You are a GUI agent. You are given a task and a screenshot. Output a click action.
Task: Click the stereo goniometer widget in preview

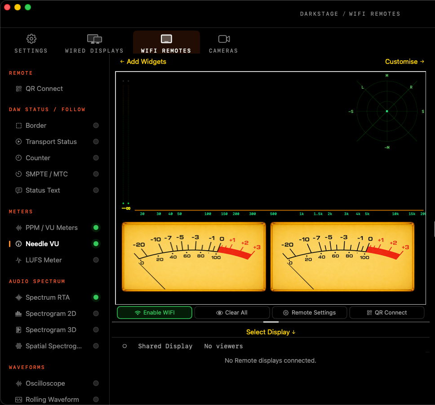[387, 112]
